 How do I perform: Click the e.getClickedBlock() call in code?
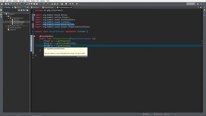(65, 43)
